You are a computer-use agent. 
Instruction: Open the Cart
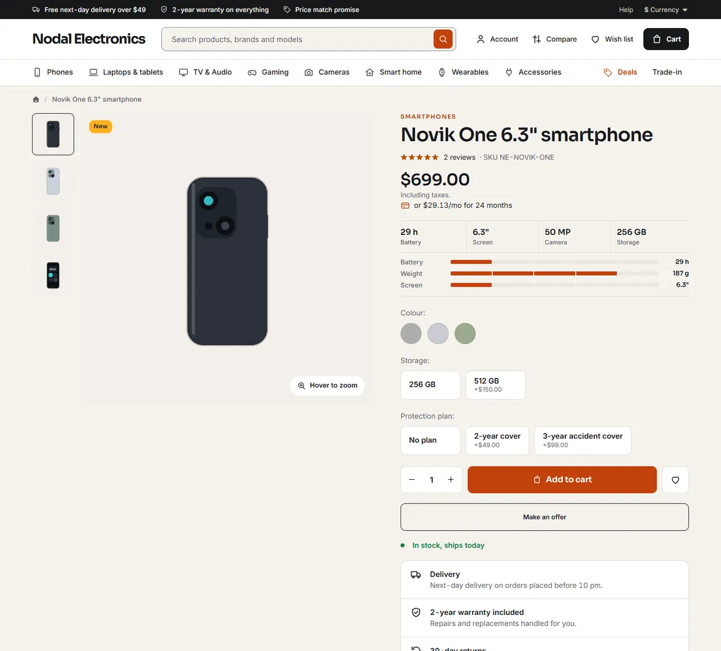[x=666, y=39]
